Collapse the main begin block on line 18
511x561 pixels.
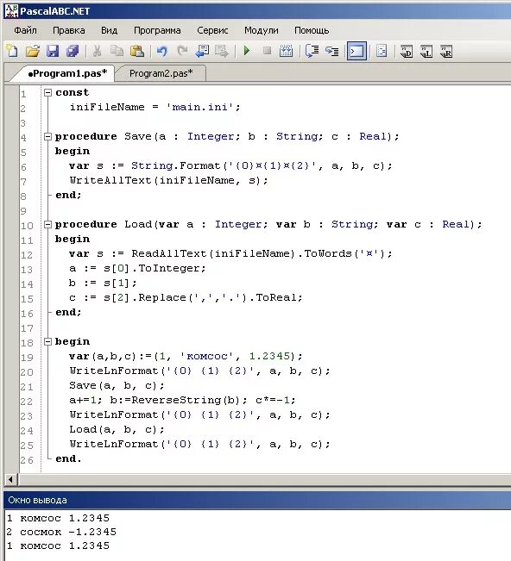(47, 341)
